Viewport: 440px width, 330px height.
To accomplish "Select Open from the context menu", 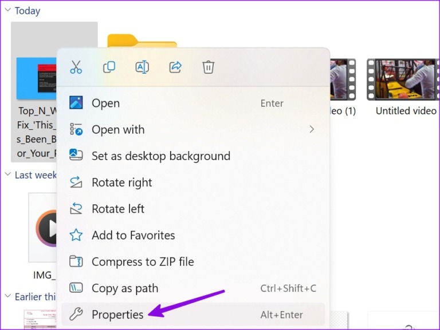I will click(106, 104).
